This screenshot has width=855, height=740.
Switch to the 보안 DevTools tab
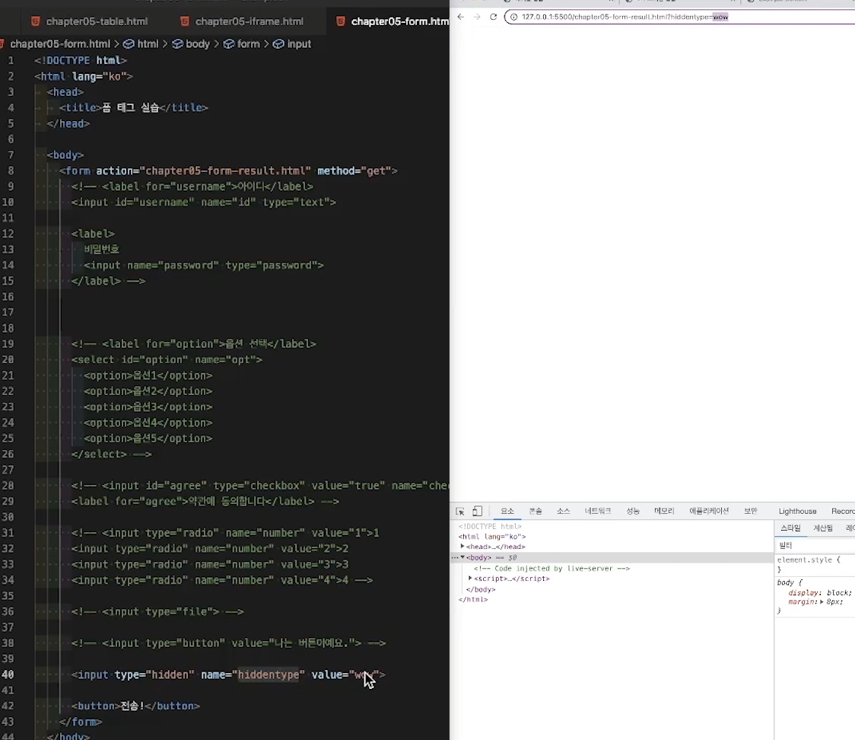click(751, 512)
